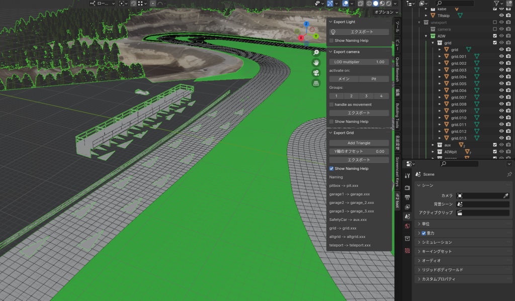Open rF2 tool sidebar tab

click(x=397, y=200)
